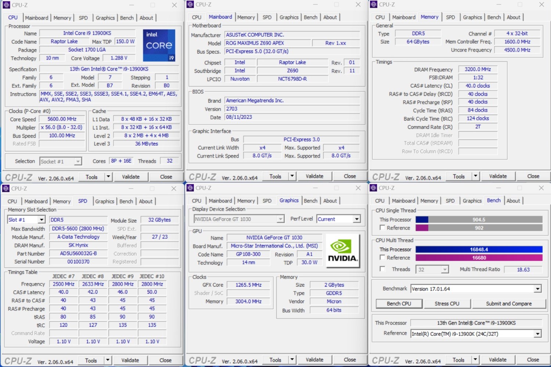The width and height of the screenshot is (551, 367).
Task: Open the Slot #1 memory slot dropdown
Action: [41, 220]
